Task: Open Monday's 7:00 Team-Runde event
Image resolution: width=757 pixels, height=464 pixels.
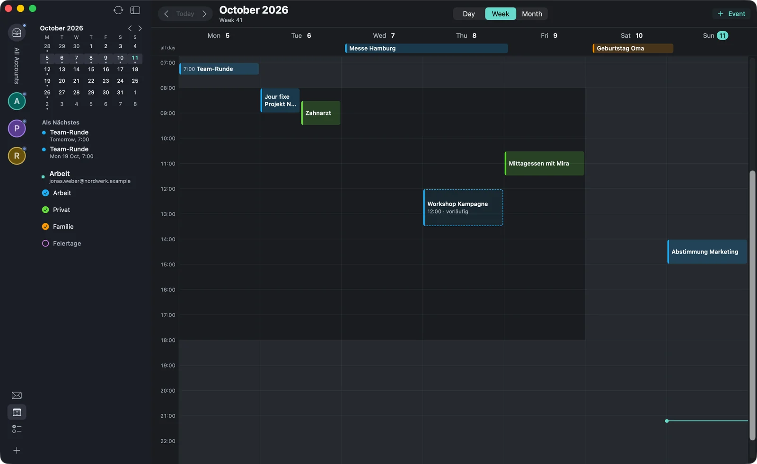Action: click(219, 69)
